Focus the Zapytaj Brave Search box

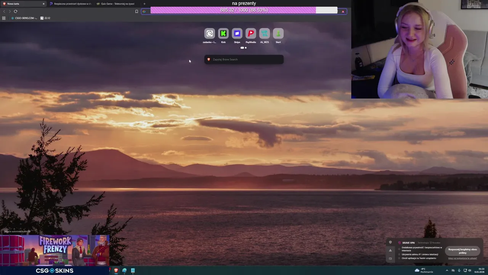pyautogui.click(x=244, y=59)
